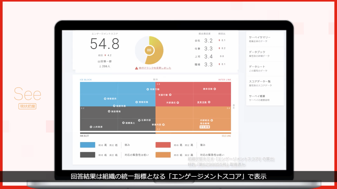Screen dimensions: 337x189
Task: Click the 職場 satisfaction score 3.3
Action: pyautogui.click(x=208, y=64)
